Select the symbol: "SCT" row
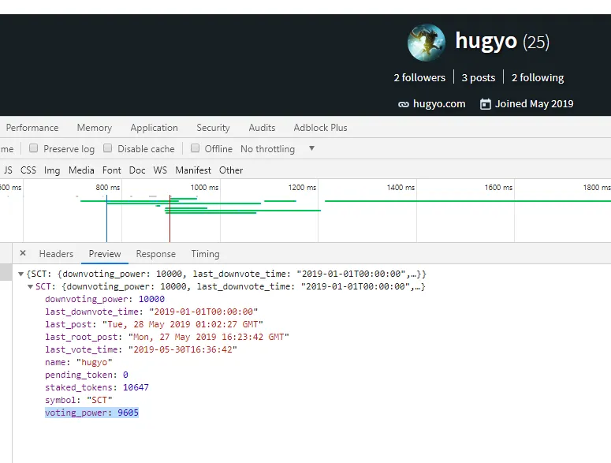The height and width of the screenshot is (463, 611). pos(78,400)
